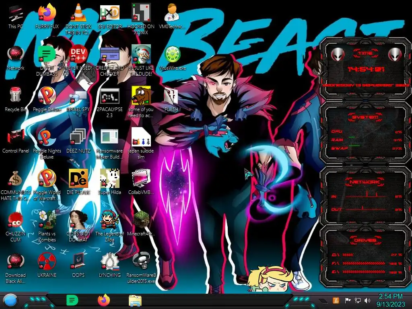
Task: Open the Network desktop icon
Action: pos(16,58)
